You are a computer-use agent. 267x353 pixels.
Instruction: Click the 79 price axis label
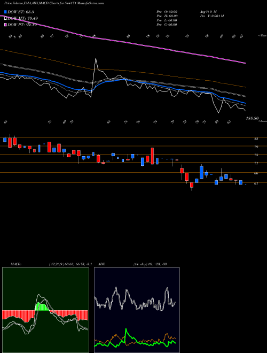point(256,147)
